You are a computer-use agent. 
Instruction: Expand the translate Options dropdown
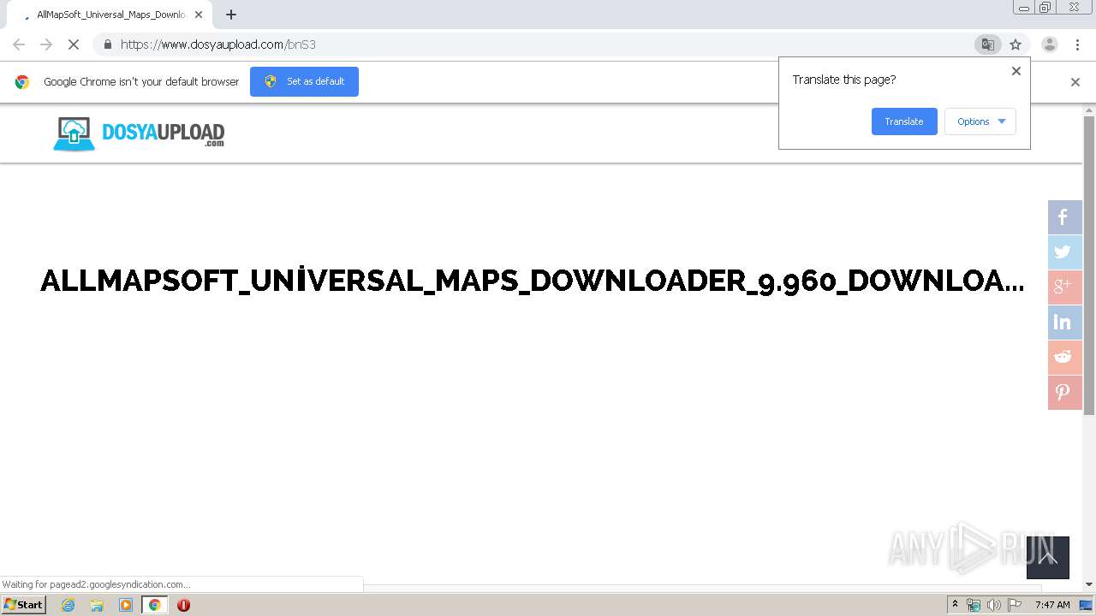[980, 121]
